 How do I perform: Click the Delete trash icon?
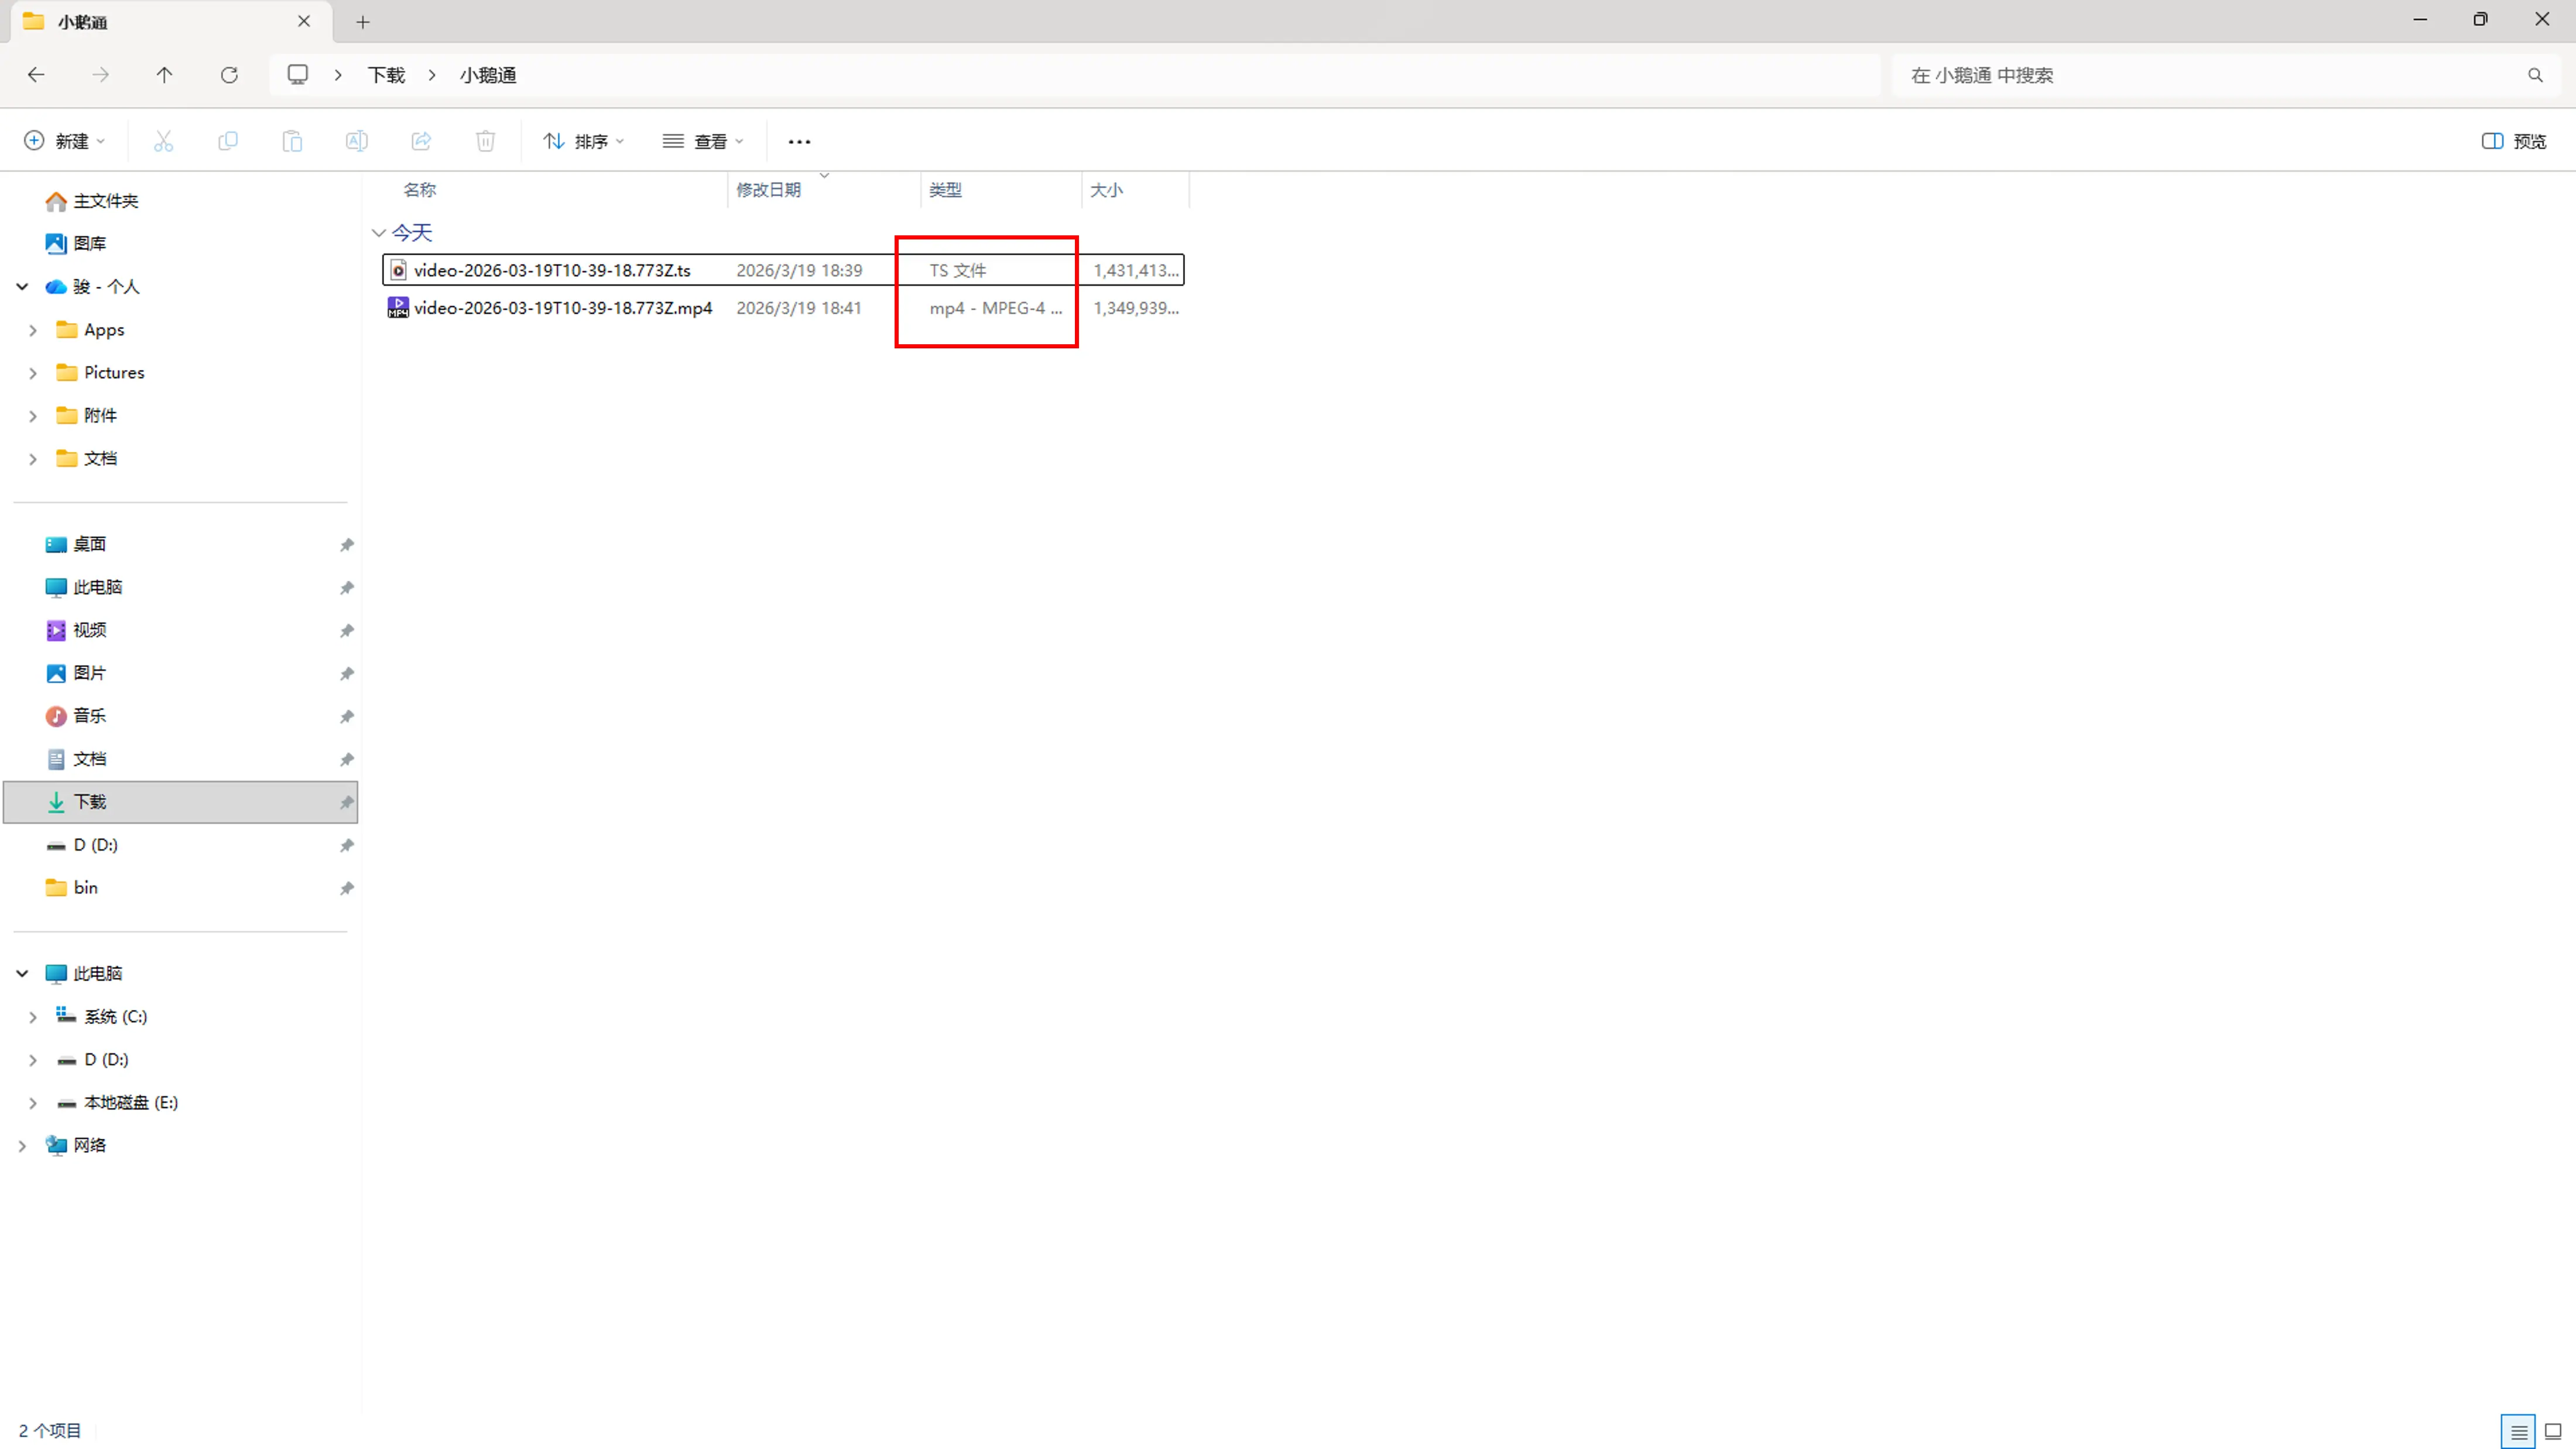click(x=485, y=141)
